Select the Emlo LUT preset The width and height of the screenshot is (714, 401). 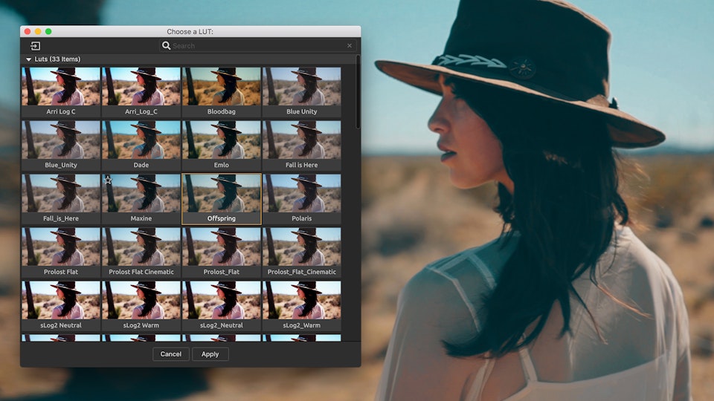point(222,140)
